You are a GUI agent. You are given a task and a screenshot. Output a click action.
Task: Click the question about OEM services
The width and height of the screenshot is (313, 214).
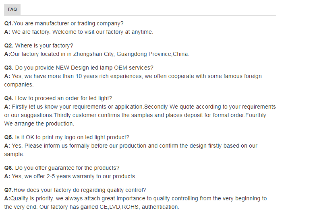[x=85, y=67]
